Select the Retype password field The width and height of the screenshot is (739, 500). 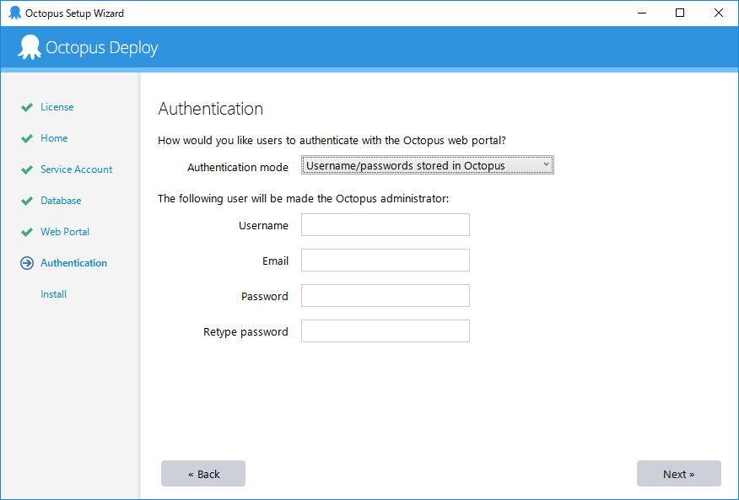pyautogui.click(x=385, y=331)
